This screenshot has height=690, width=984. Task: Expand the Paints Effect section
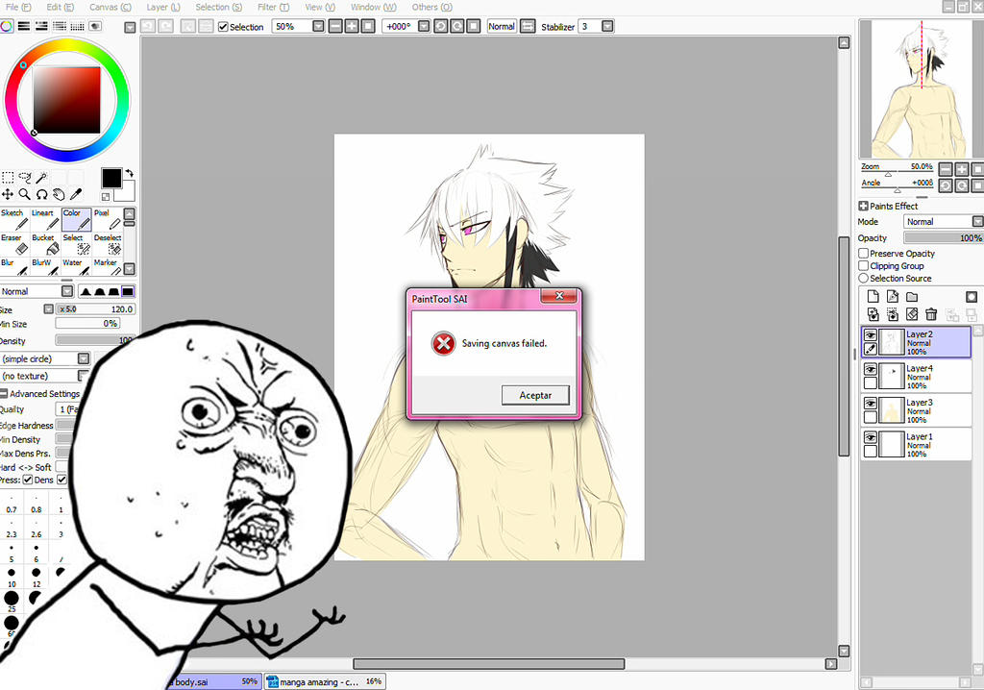click(x=864, y=206)
